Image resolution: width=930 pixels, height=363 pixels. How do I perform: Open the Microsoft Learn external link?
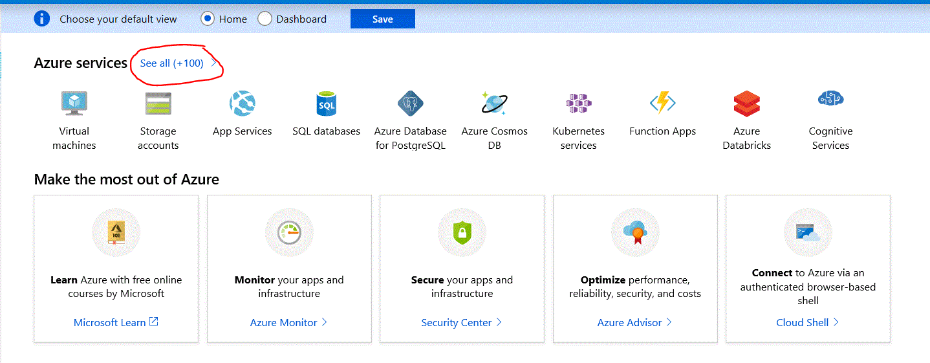coord(115,322)
